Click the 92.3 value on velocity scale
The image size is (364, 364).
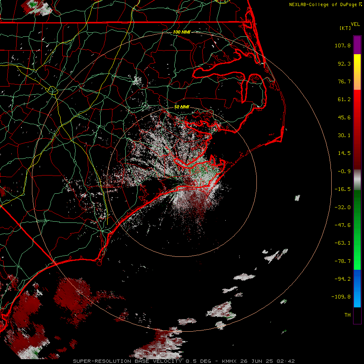click(344, 63)
